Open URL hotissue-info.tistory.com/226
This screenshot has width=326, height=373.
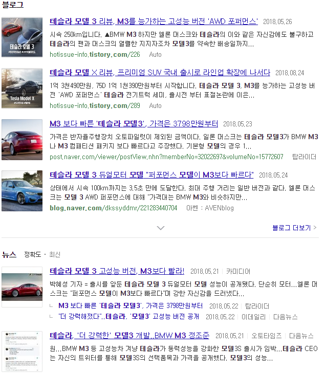click(x=95, y=54)
